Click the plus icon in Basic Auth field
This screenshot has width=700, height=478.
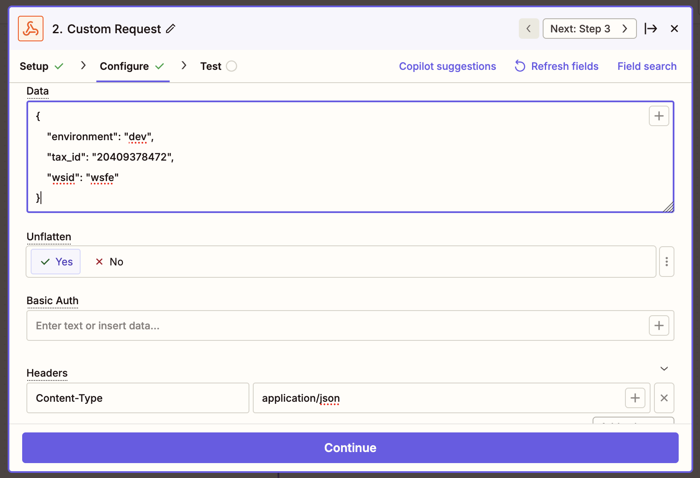(x=659, y=325)
